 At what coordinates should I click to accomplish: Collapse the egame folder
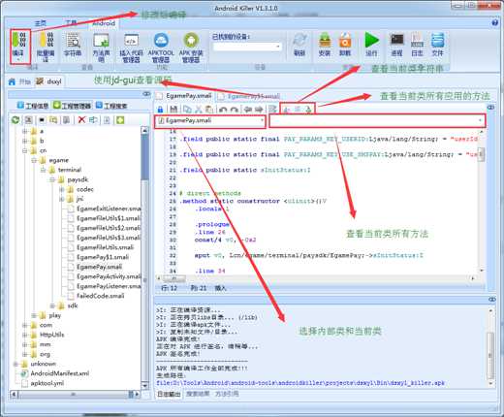[34, 160]
